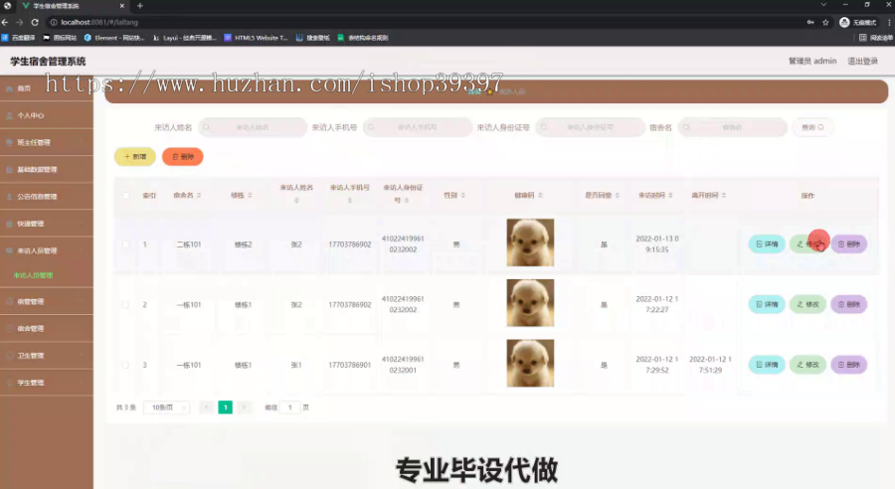Open 详情 for row 1 二栋101
The image size is (895, 489).
(x=767, y=244)
